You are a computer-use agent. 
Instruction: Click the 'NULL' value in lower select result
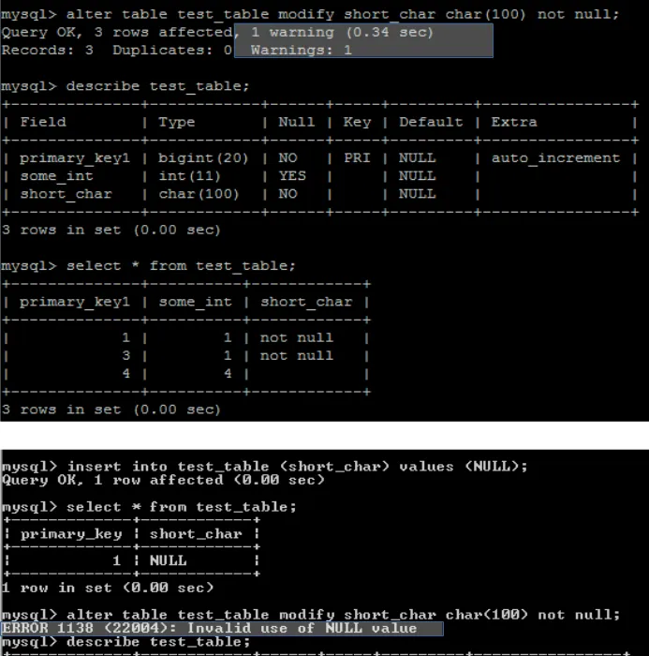[169, 560]
